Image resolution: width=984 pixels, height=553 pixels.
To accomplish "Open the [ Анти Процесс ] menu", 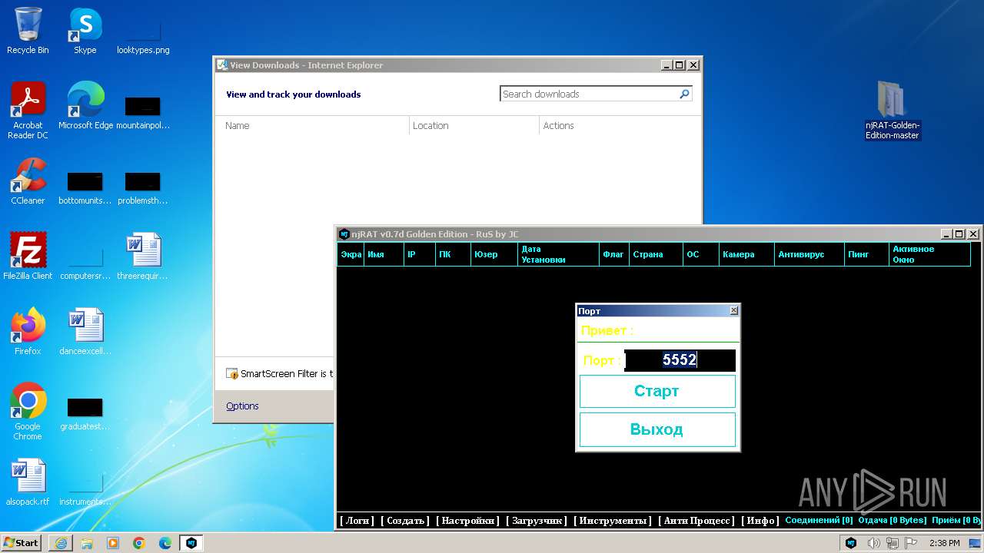I will click(696, 521).
